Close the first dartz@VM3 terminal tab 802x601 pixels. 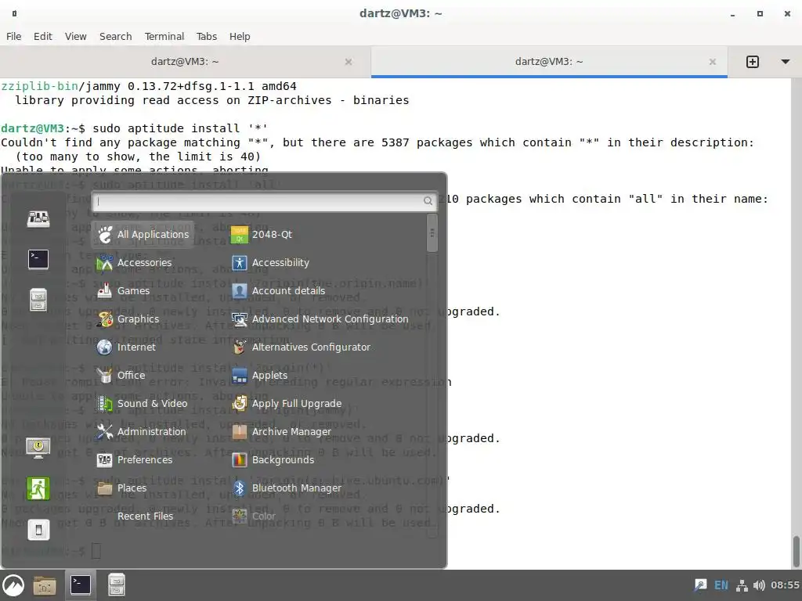tap(349, 62)
